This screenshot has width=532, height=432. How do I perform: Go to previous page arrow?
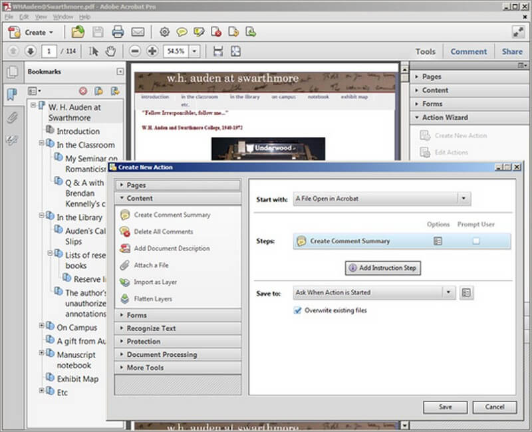click(13, 51)
